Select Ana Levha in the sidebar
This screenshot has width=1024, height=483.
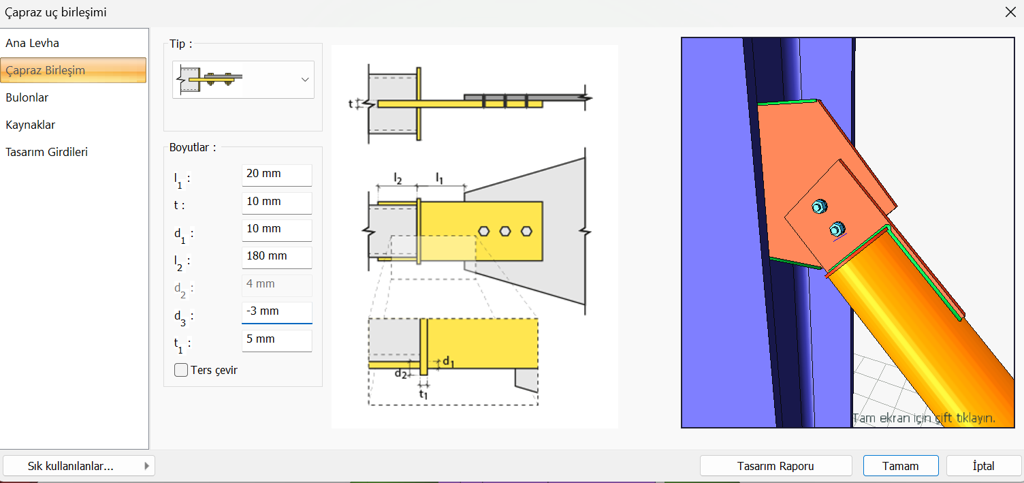pos(32,43)
